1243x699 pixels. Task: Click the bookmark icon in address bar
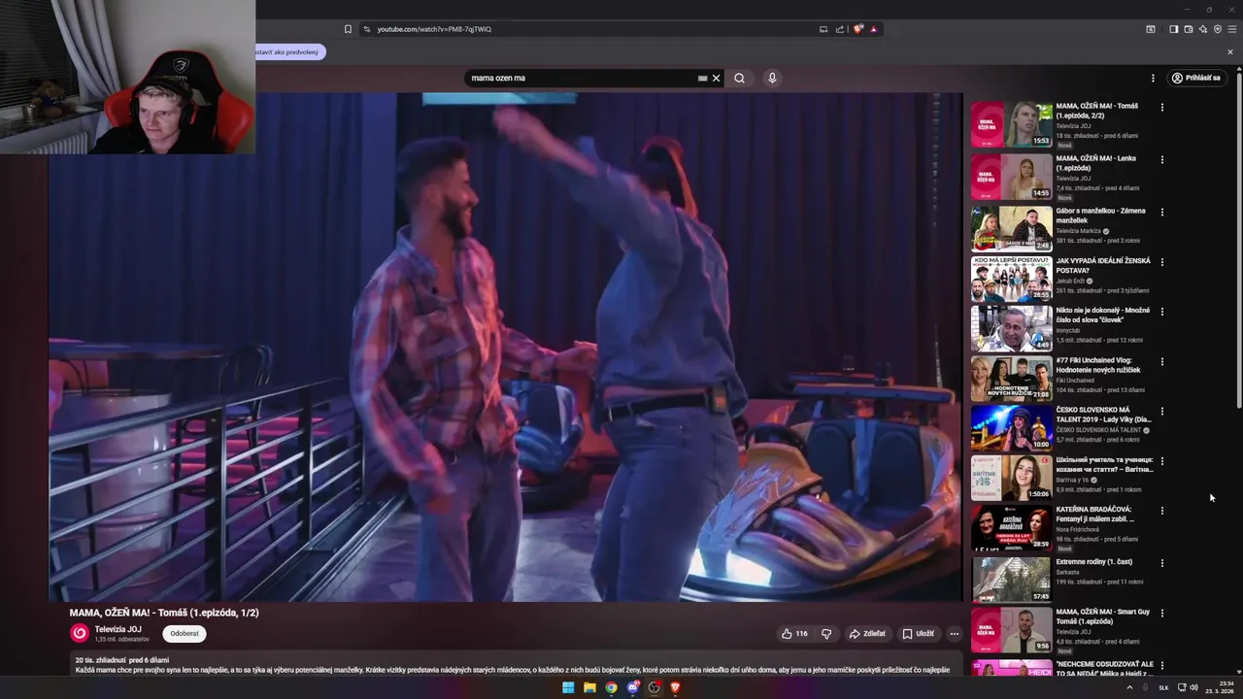[348, 29]
